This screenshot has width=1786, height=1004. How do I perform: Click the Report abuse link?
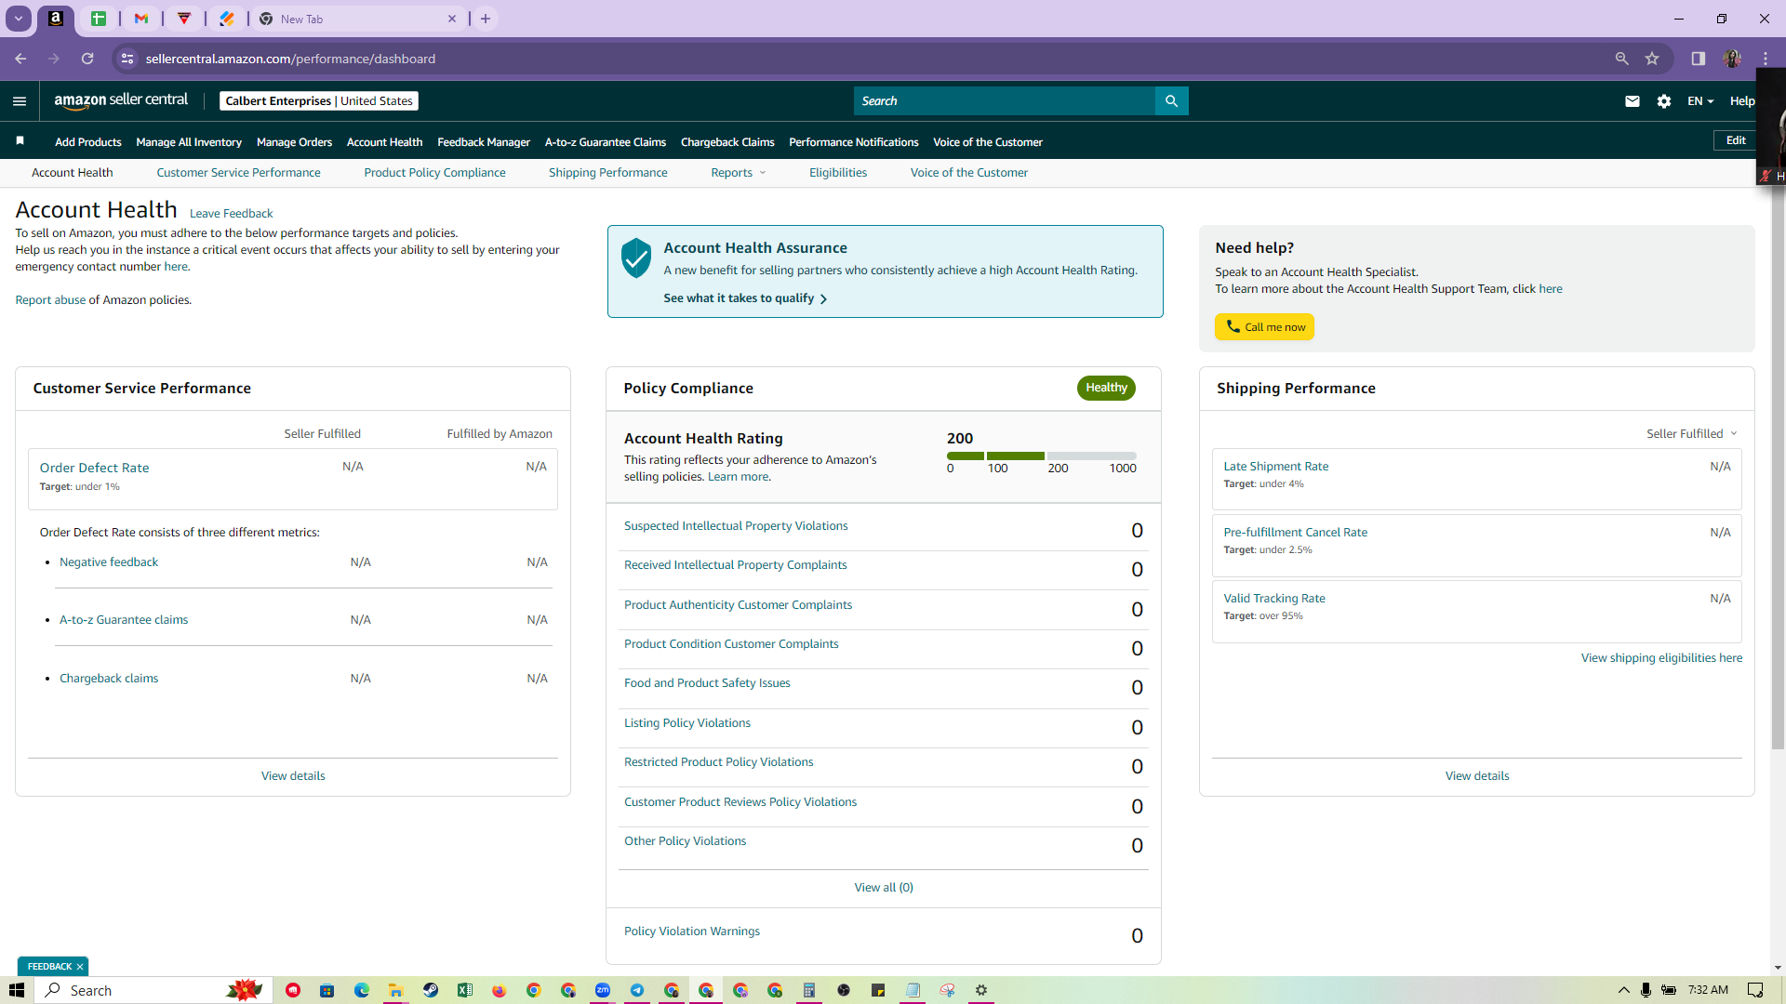(50, 300)
